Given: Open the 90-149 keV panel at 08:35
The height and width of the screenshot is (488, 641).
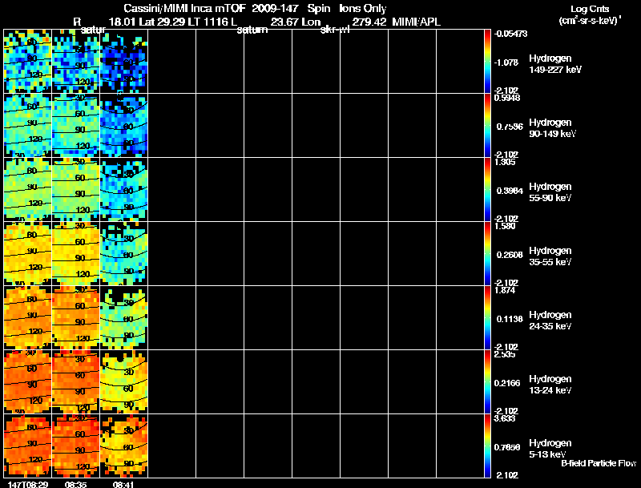Looking at the screenshot, I should point(75,126).
